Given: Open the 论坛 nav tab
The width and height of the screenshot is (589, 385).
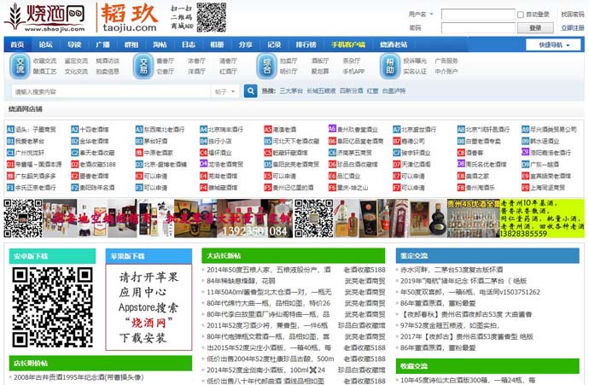Looking at the screenshot, I should pyautogui.click(x=45, y=44).
